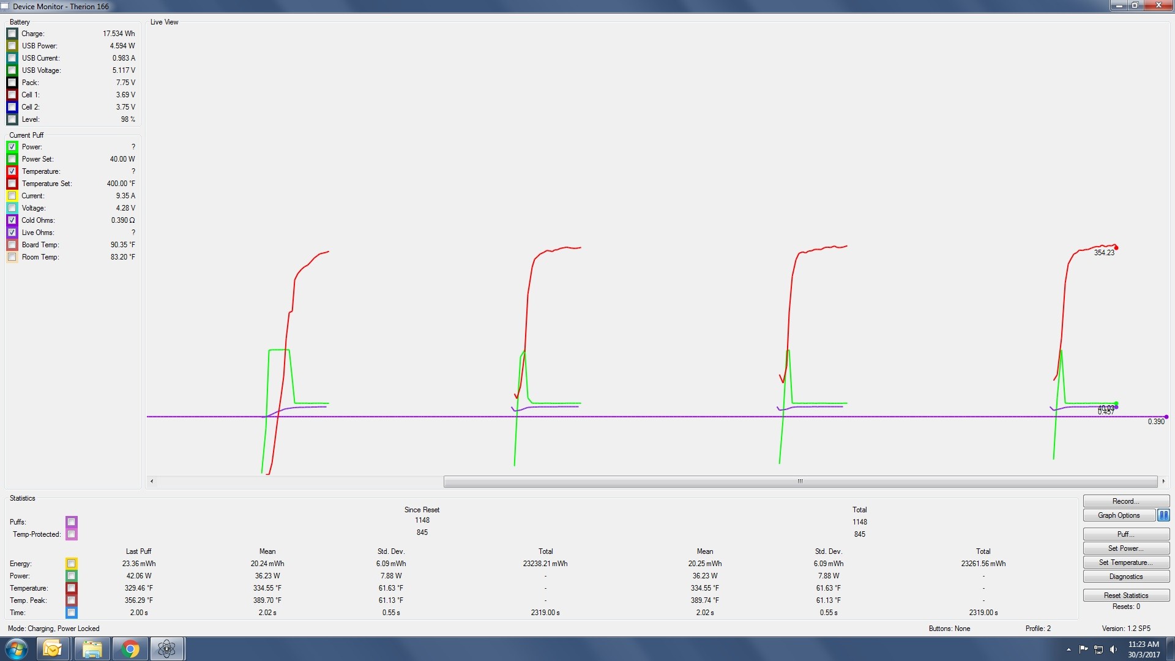Open Google Chrome from the taskbar
Viewport: 1175px width, 661px height.
tap(130, 649)
